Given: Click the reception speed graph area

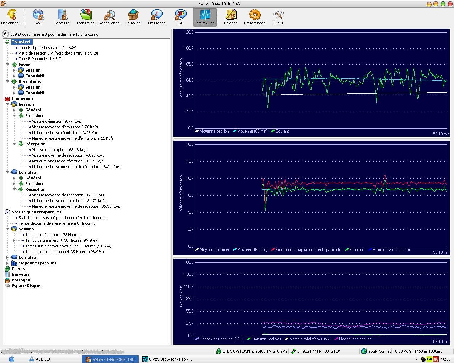Looking at the screenshot, I should click(x=320, y=80).
